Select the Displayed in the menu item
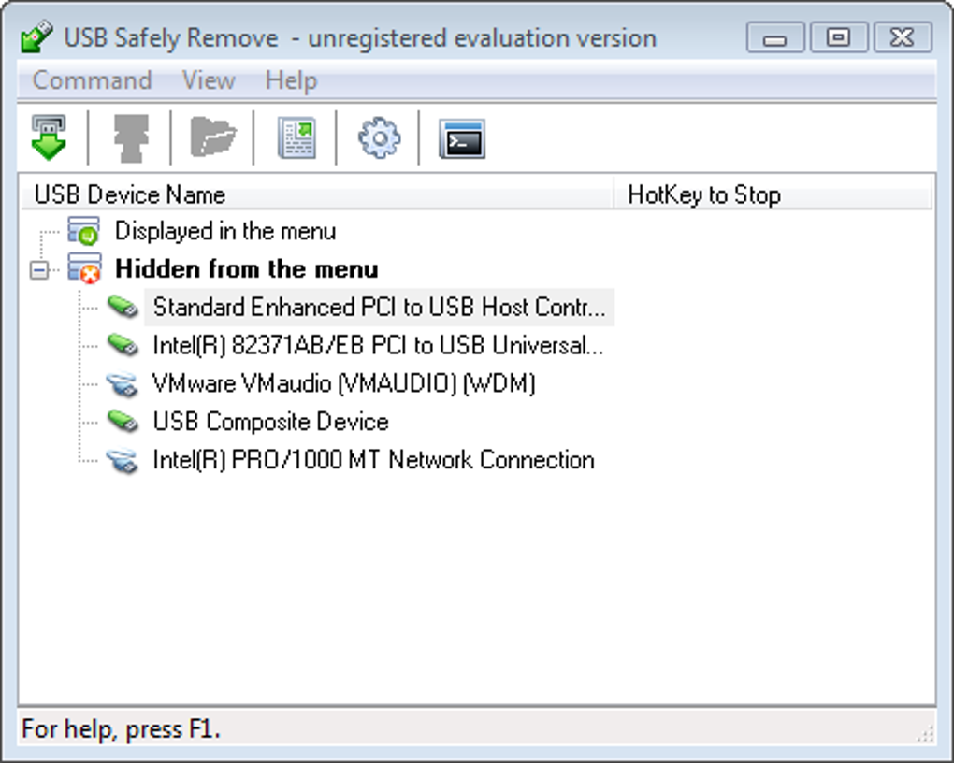 pyautogui.click(x=224, y=231)
